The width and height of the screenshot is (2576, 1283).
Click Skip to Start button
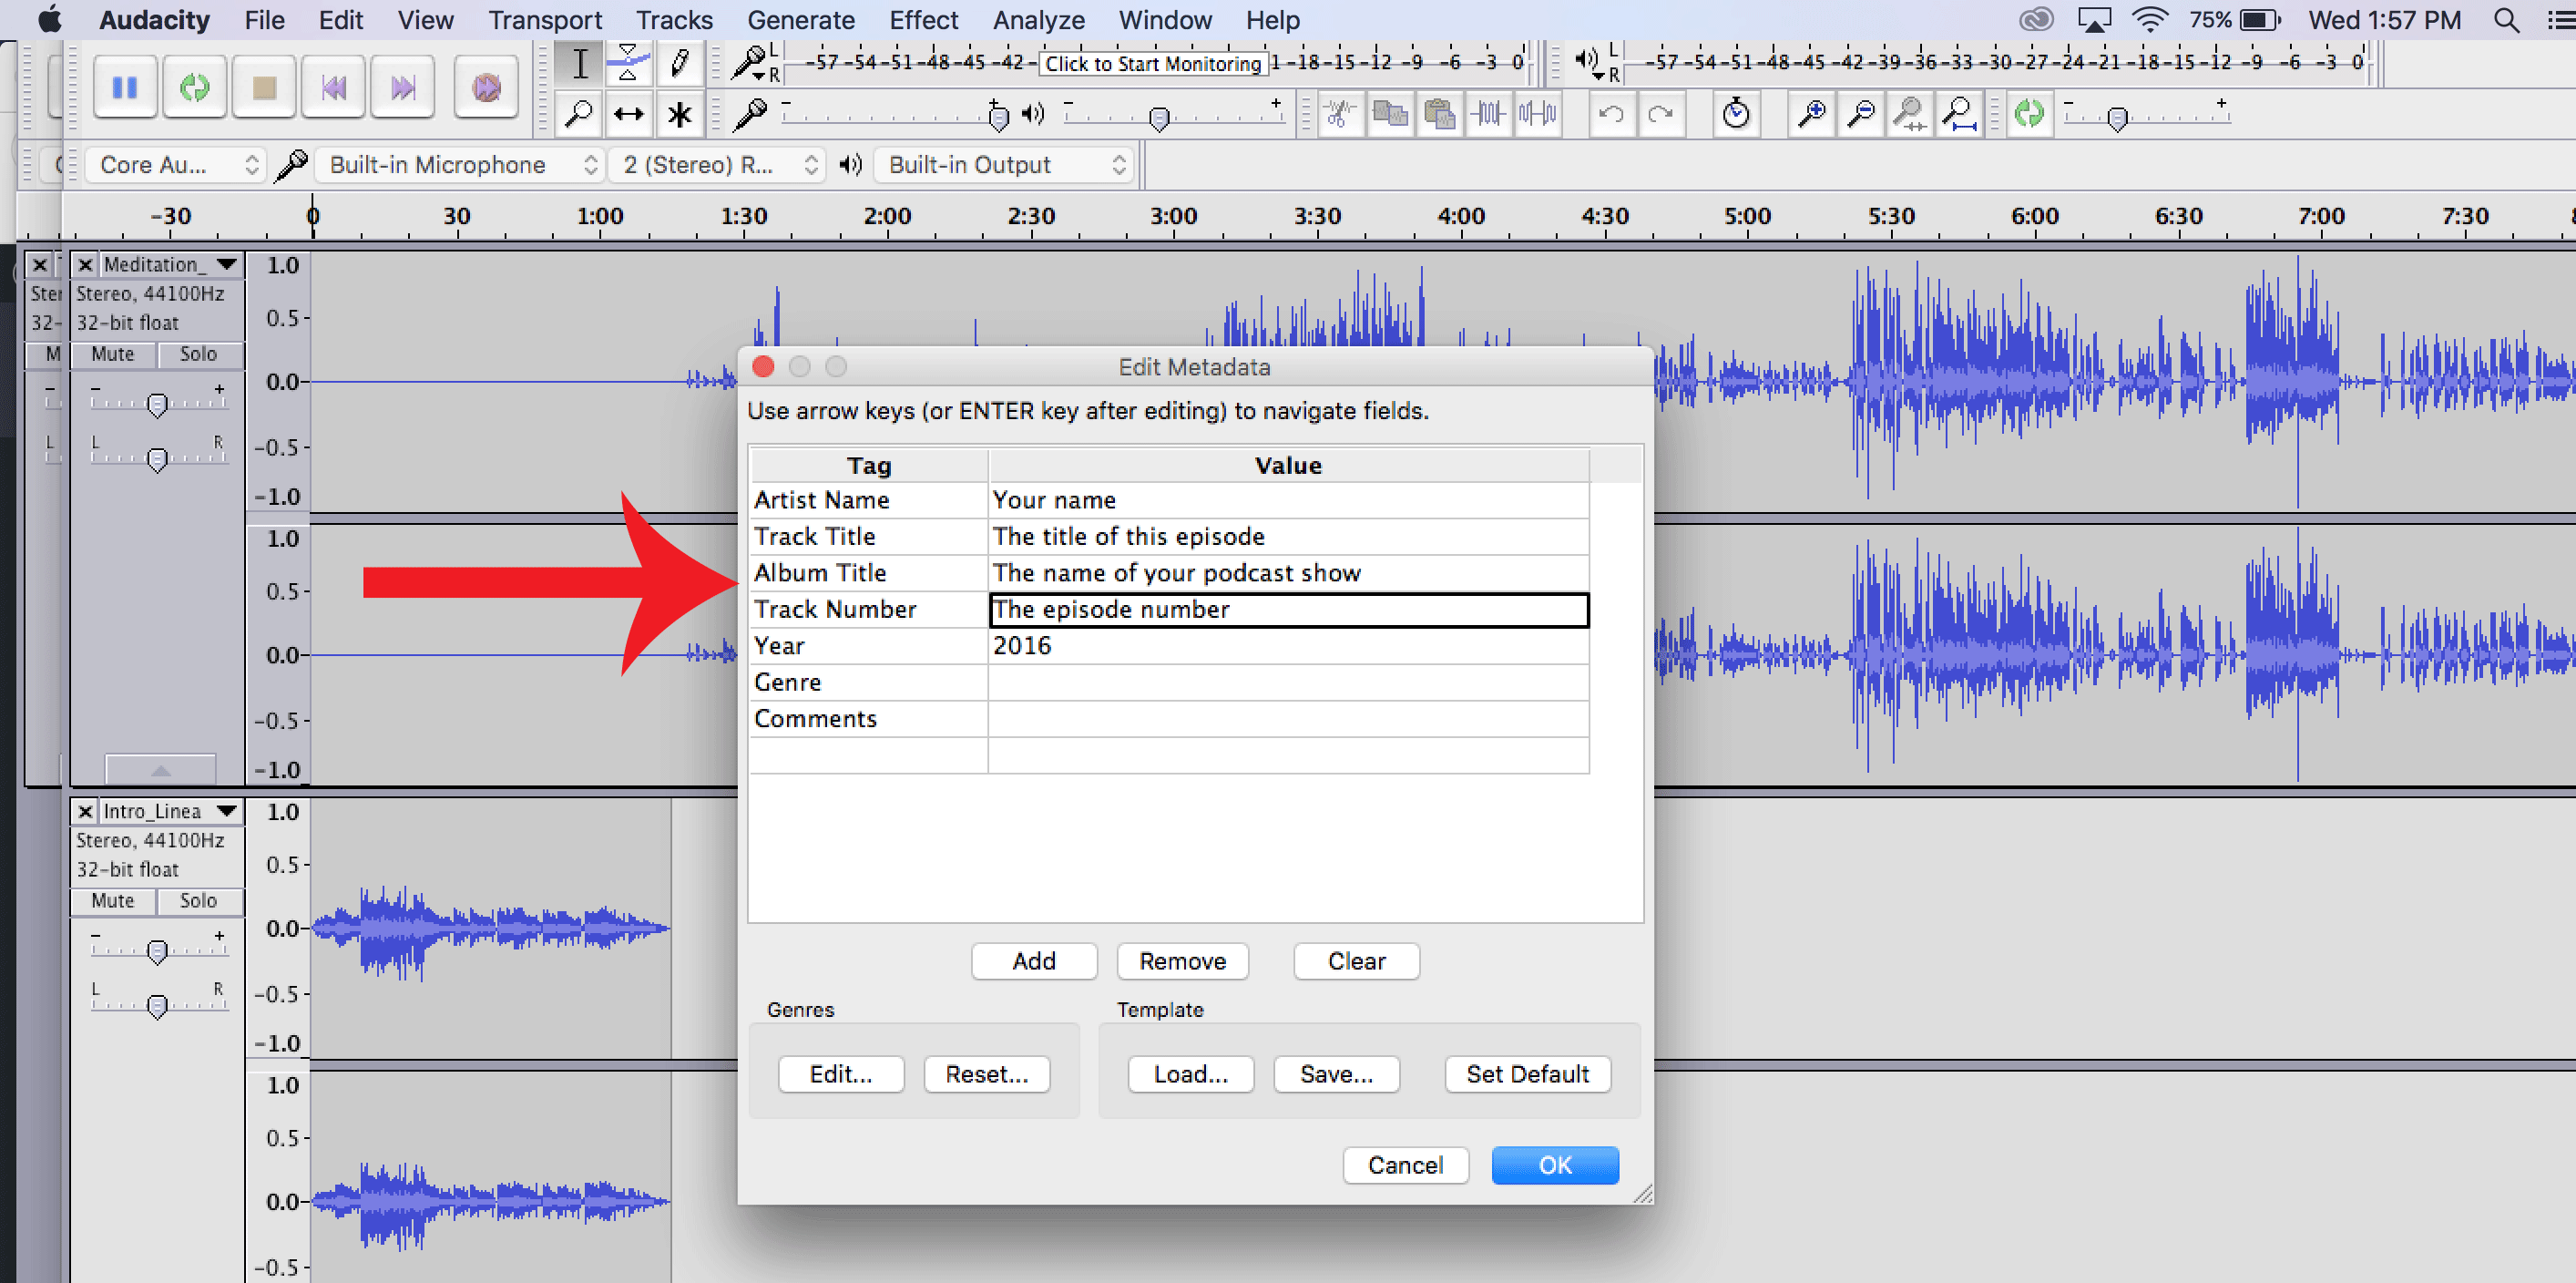click(334, 88)
